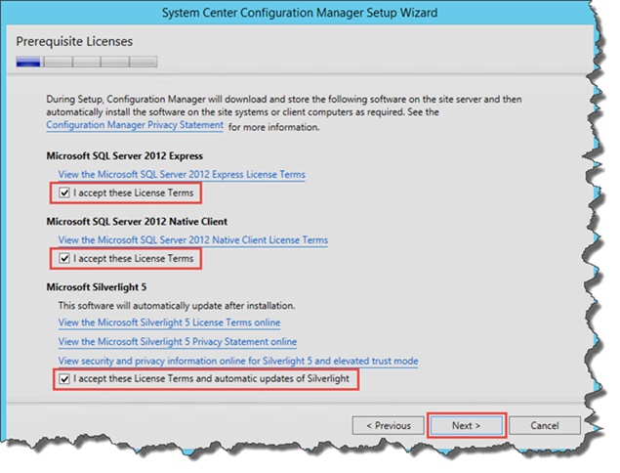The height and width of the screenshot is (473, 620).
Task: Click 'This software will automatically update' text
Action: tap(177, 306)
